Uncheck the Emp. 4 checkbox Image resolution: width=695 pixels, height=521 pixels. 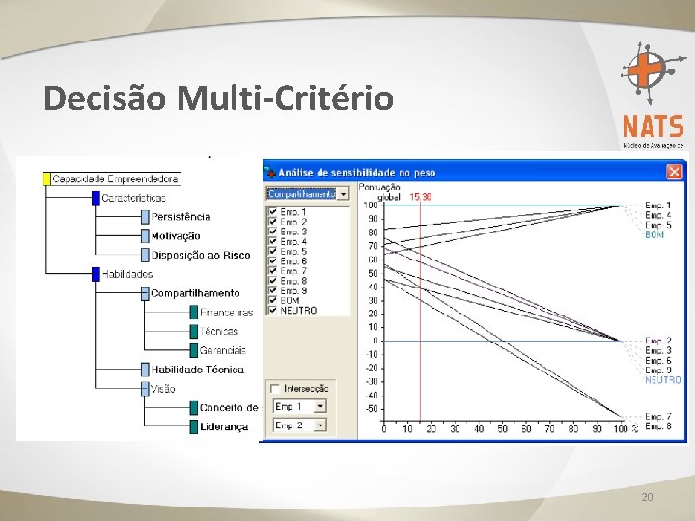tap(273, 241)
